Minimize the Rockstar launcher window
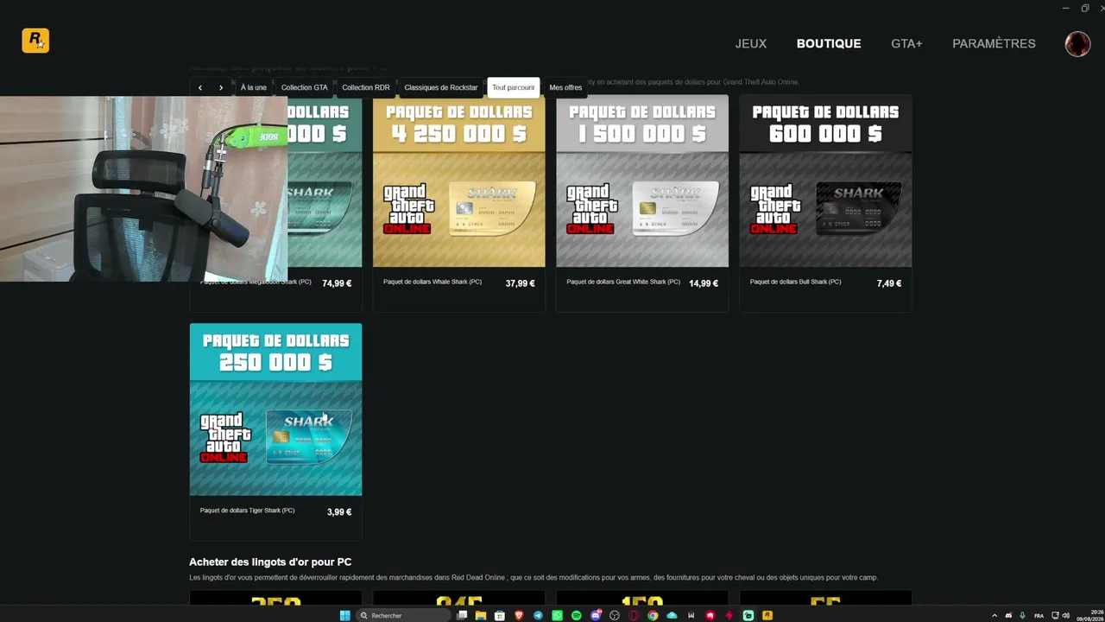The width and height of the screenshot is (1105, 622). point(1066,8)
